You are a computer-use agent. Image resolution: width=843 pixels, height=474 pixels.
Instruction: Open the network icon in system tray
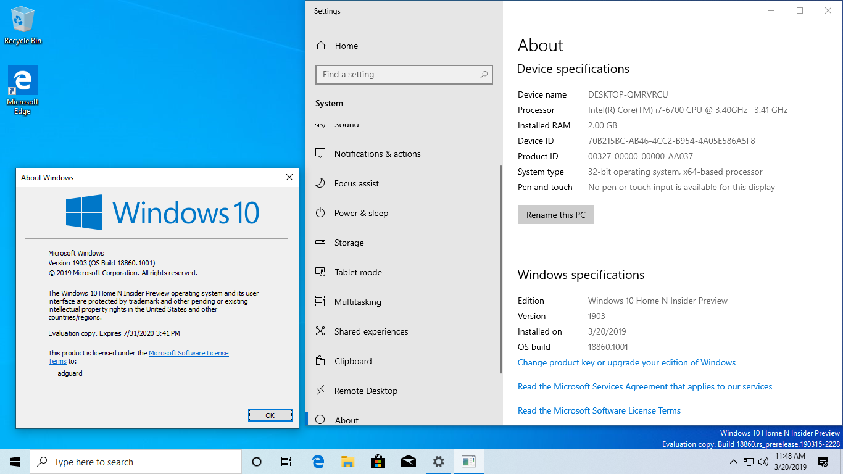(749, 462)
